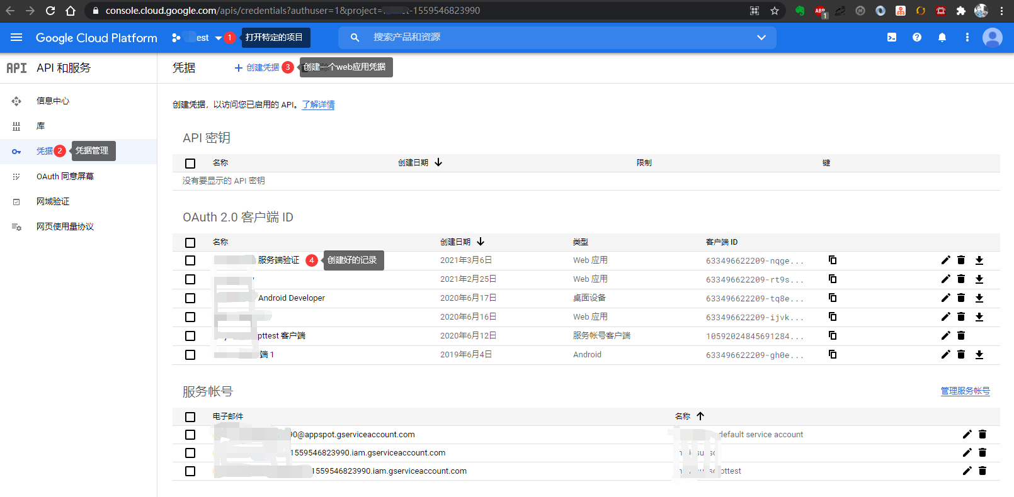Select all API keys checkbox
The image size is (1014, 497).
190,164
